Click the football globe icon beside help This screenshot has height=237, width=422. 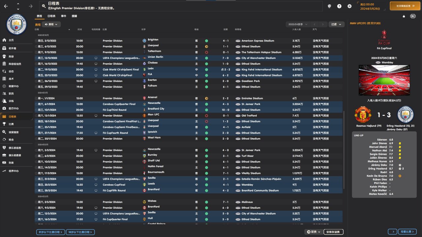[x=329, y=6]
